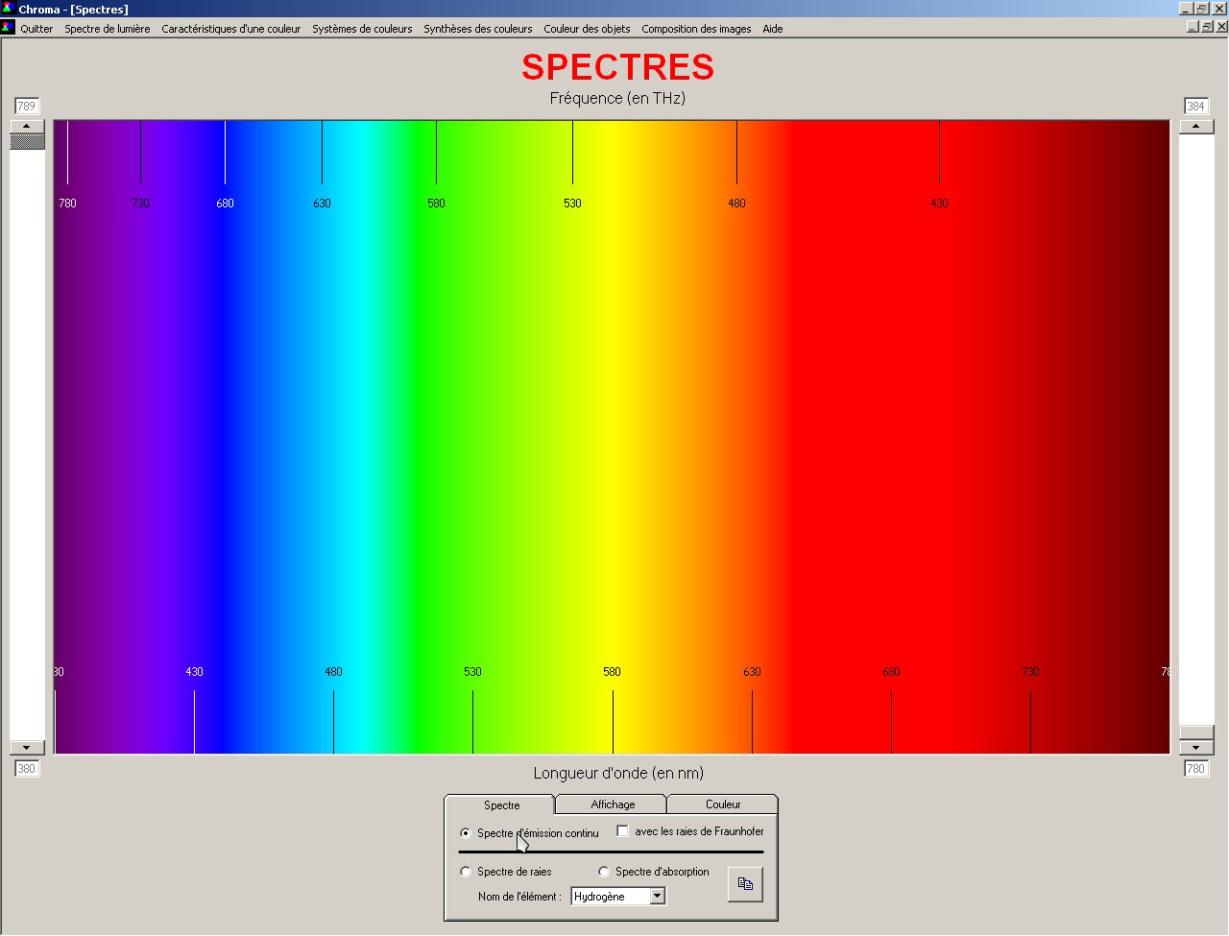Click the right scrollbar up arrow
The height and width of the screenshot is (936, 1229).
point(1195,126)
